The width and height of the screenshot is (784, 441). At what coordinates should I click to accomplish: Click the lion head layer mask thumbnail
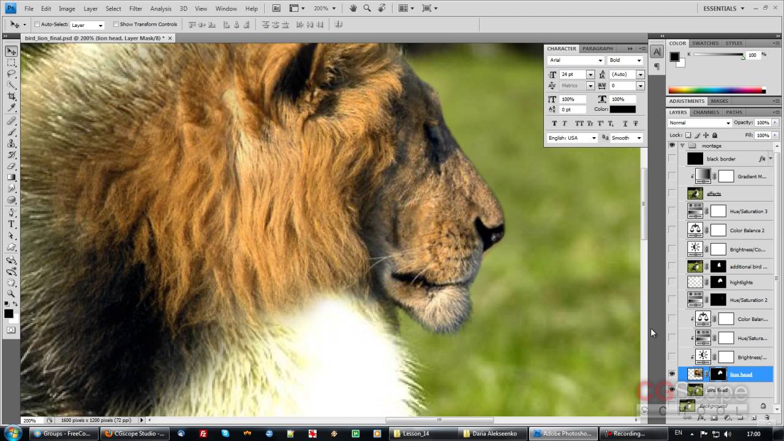click(x=718, y=374)
